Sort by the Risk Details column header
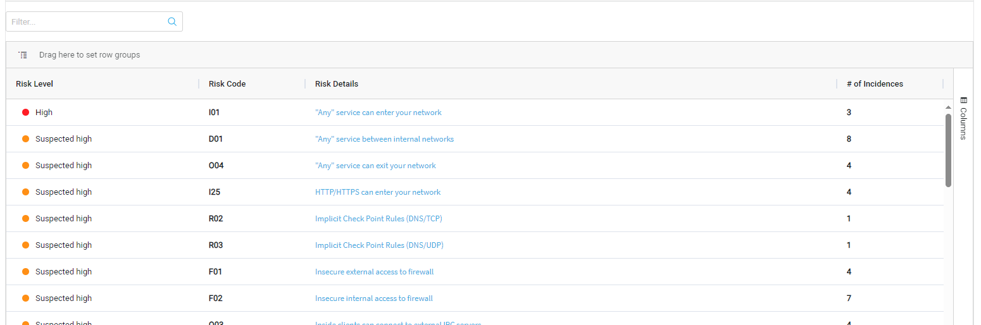Image resolution: width=981 pixels, height=325 pixels. [x=337, y=84]
